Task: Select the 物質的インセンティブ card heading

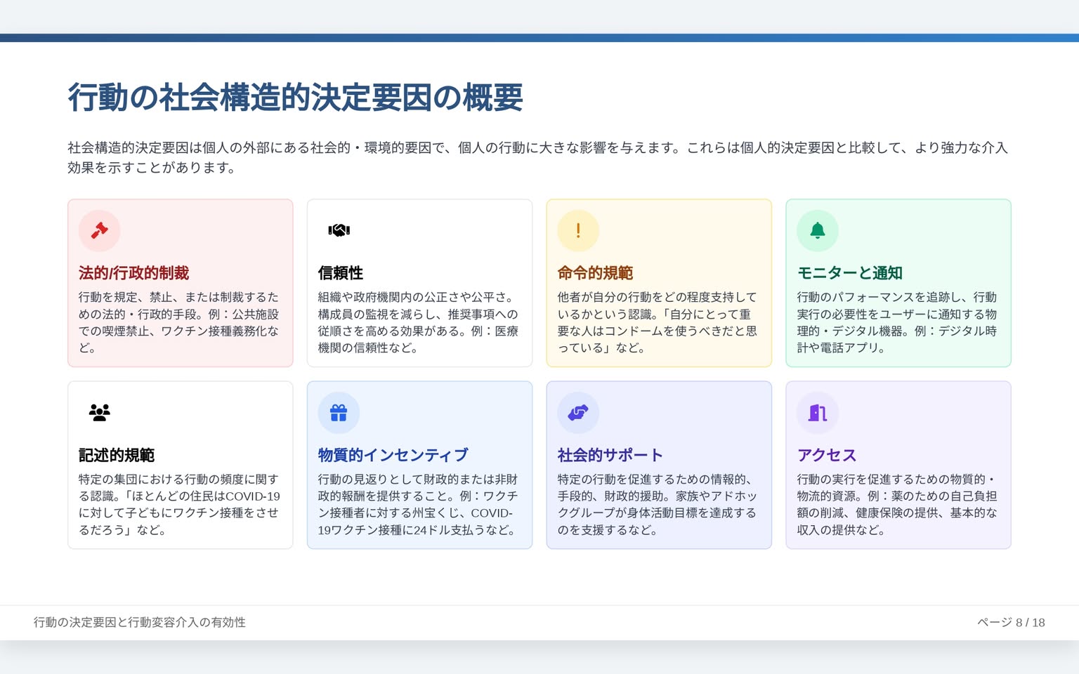Action: (x=393, y=455)
